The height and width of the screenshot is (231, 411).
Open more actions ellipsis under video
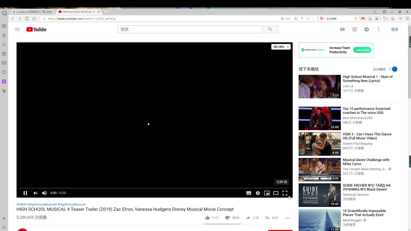point(287,218)
